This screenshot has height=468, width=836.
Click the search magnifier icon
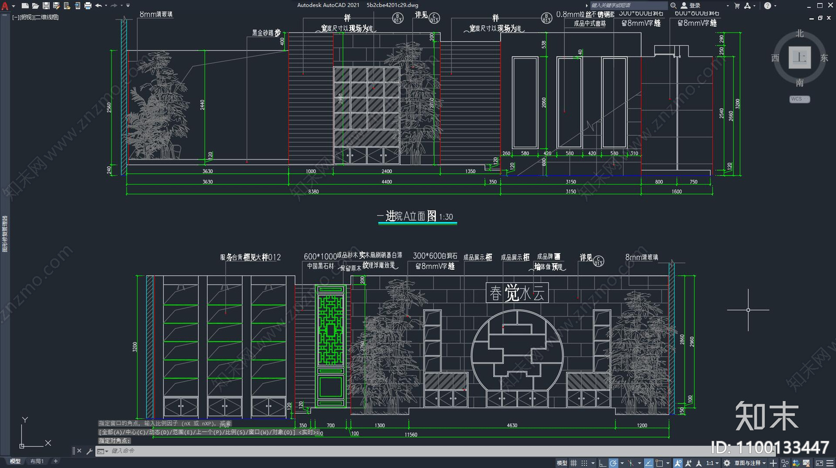[x=674, y=6]
